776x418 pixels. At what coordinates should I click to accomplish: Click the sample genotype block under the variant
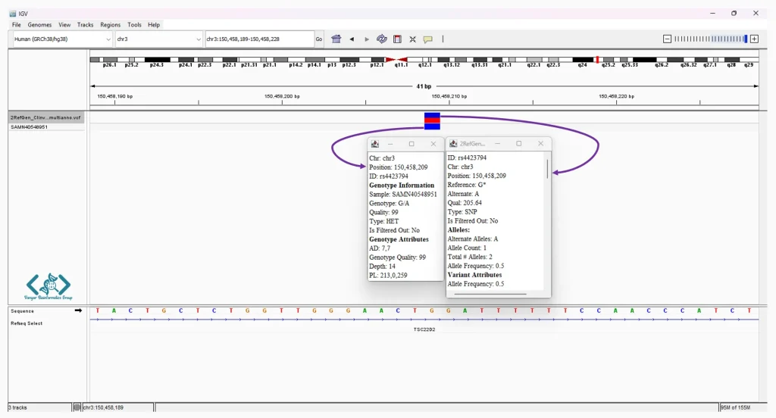[x=432, y=126]
